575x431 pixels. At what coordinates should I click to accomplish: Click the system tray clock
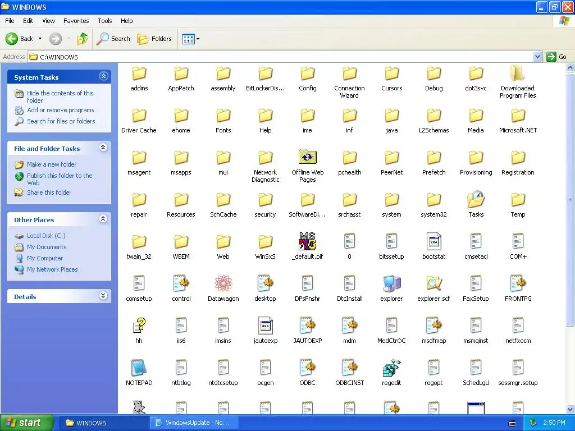pyautogui.click(x=554, y=423)
